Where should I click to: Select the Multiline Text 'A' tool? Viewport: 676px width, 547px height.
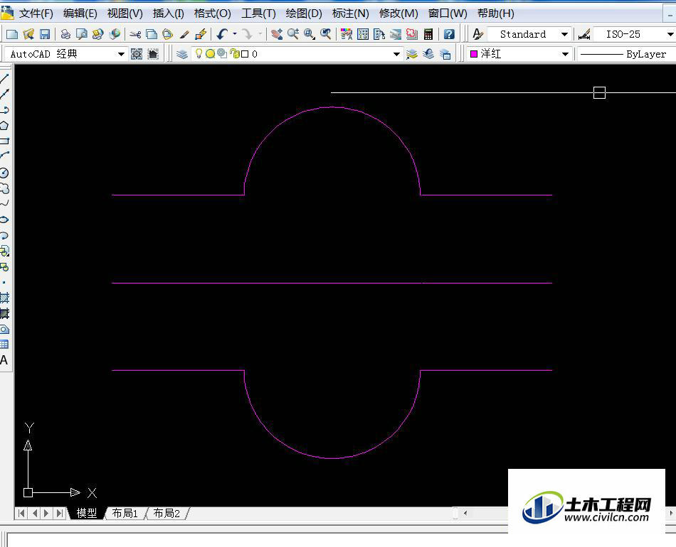tap(4, 360)
